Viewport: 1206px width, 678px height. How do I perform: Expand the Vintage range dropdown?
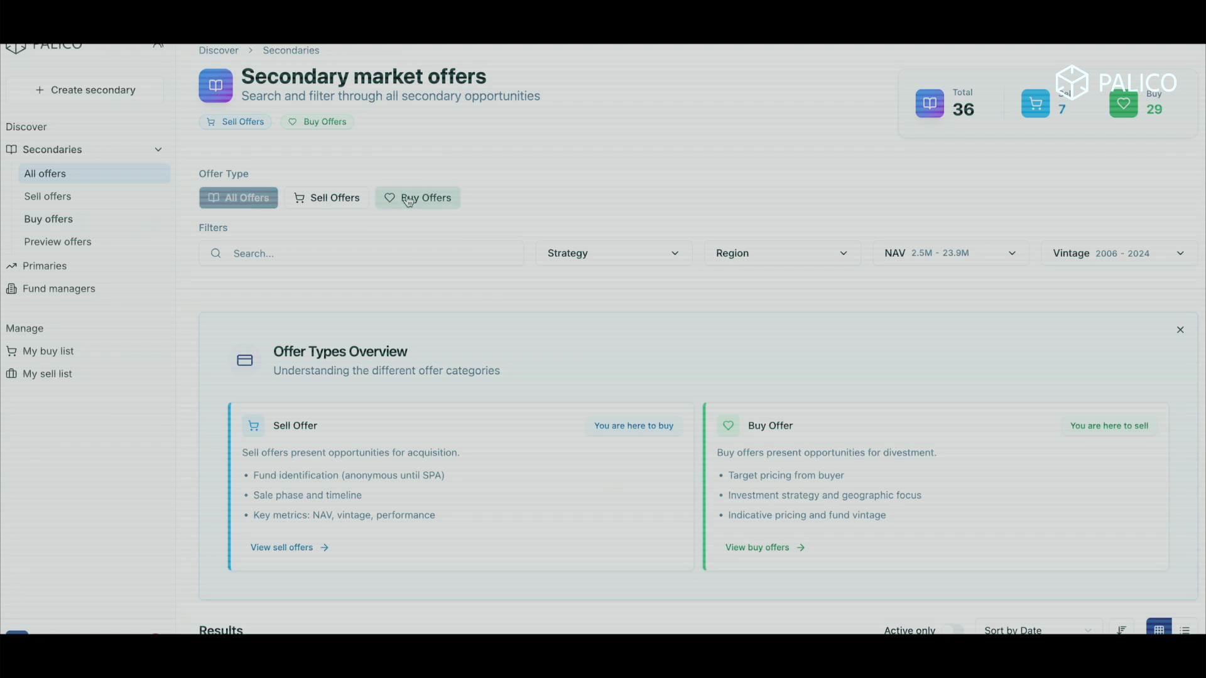(x=1119, y=253)
